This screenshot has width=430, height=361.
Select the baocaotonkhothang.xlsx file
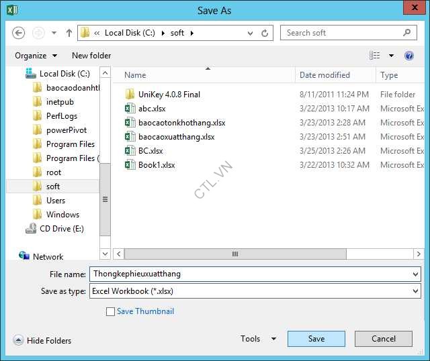[181, 123]
